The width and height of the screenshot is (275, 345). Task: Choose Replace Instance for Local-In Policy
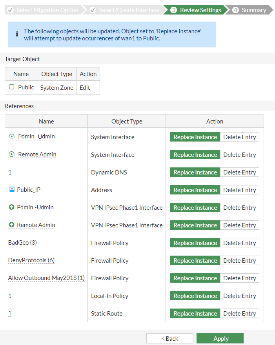point(195,296)
